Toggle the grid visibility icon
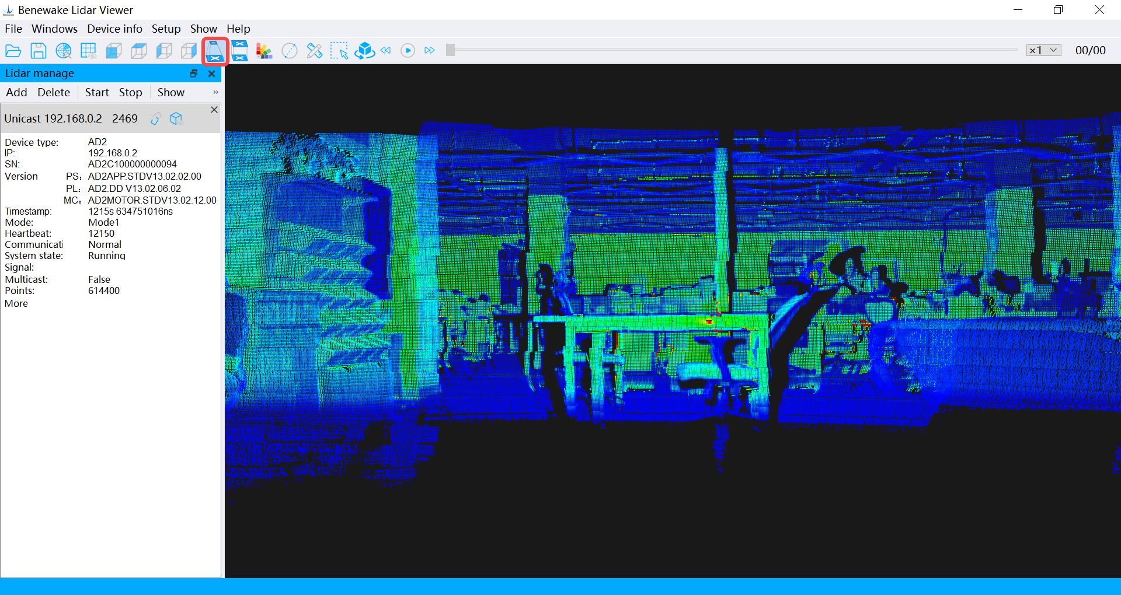Screen dimensions: 1121x595 tap(89, 51)
